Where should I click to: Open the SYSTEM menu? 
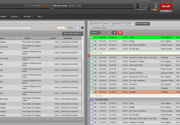pyautogui.click(x=15, y=17)
